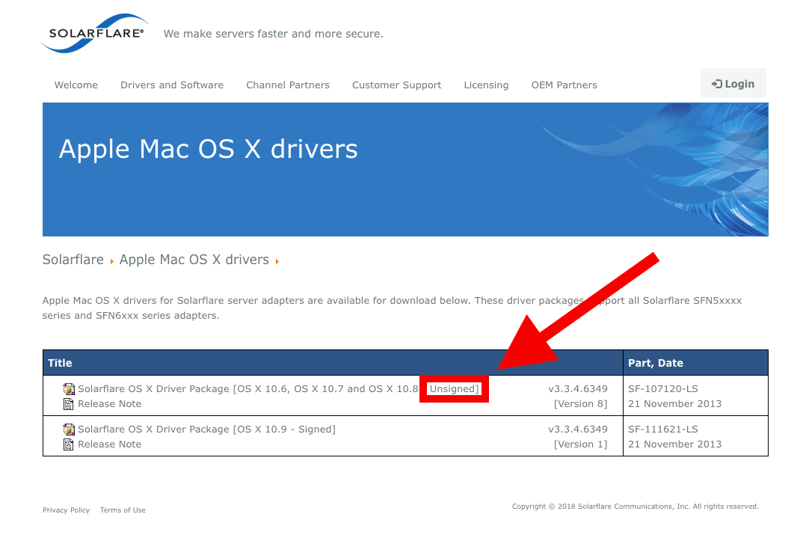This screenshot has height=538, width=800.
Task: Download Driver Package OS X 10.9 Signed
Action: pos(206,430)
